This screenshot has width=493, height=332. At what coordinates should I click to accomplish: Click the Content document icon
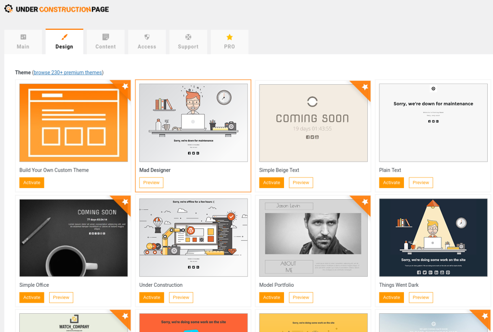point(105,37)
